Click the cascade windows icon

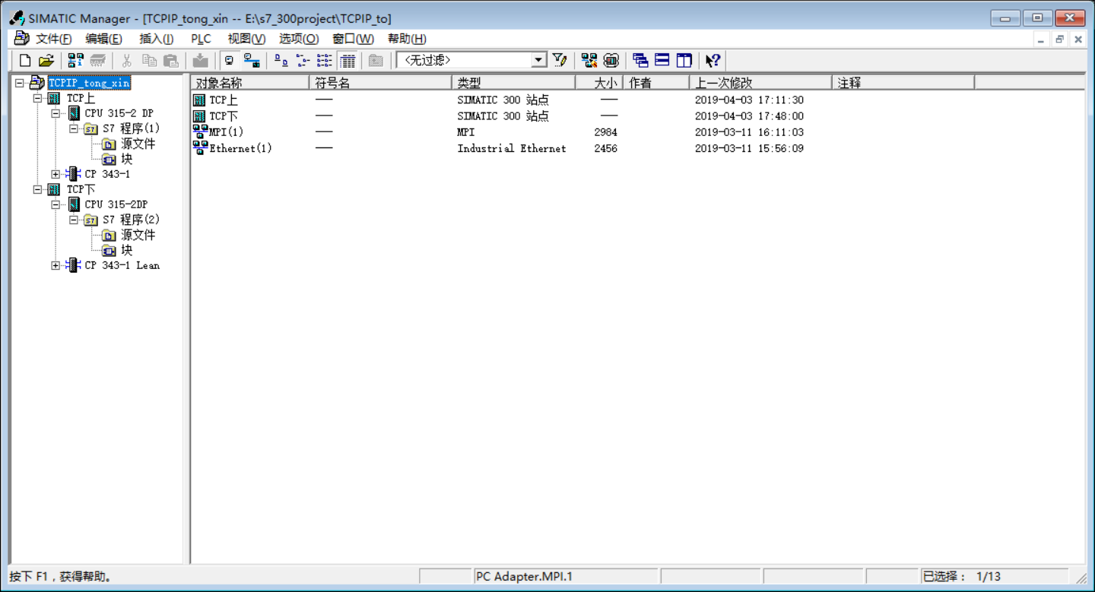pos(640,60)
